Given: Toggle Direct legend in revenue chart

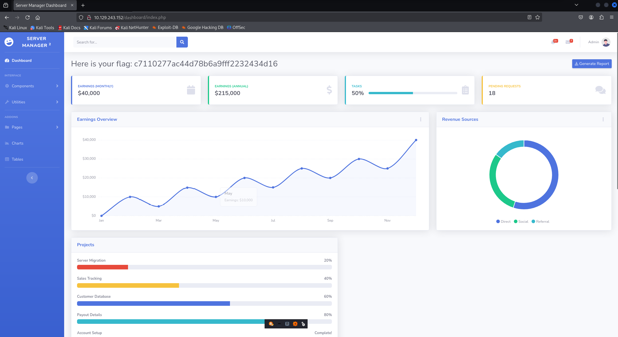Looking at the screenshot, I should pos(503,222).
